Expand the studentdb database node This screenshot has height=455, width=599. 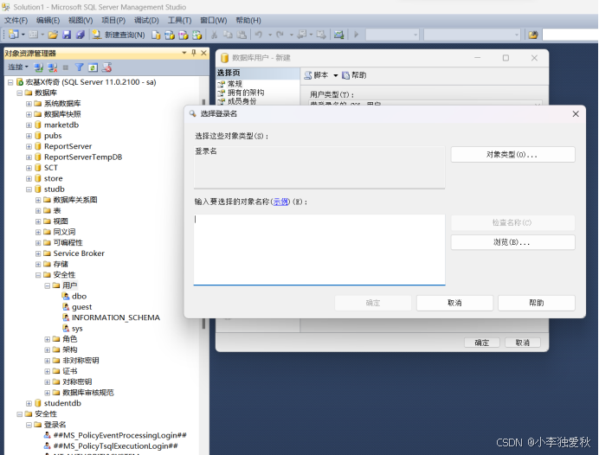point(29,403)
